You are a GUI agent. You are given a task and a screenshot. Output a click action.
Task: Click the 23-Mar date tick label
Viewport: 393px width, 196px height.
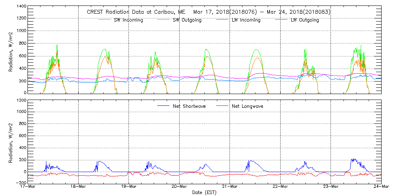click(x=331, y=187)
